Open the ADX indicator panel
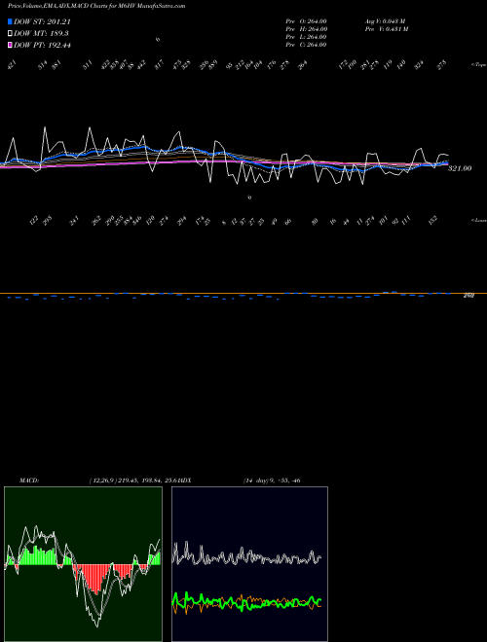This screenshot has width=487, height=642. coord(249,564)
